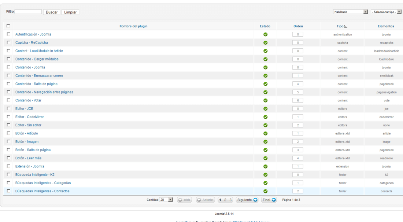
Task: Sort by Nombre del plugin column
Action: pyautogui.click(x=133, y=26)
